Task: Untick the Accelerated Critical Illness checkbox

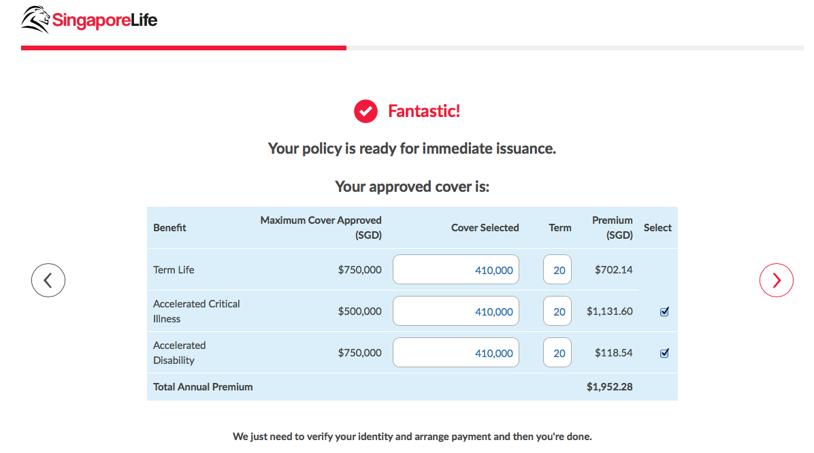Action: [x=664, y=312]
